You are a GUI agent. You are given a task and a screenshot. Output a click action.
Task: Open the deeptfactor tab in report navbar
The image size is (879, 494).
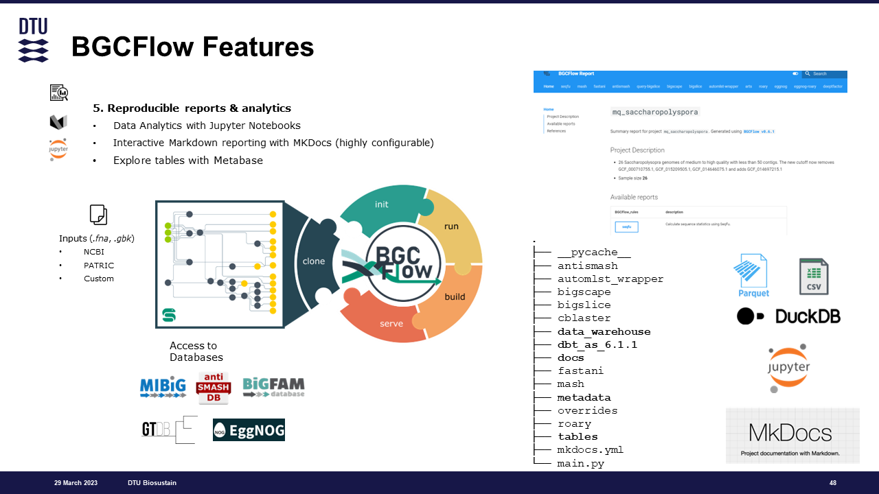(834, 86)
